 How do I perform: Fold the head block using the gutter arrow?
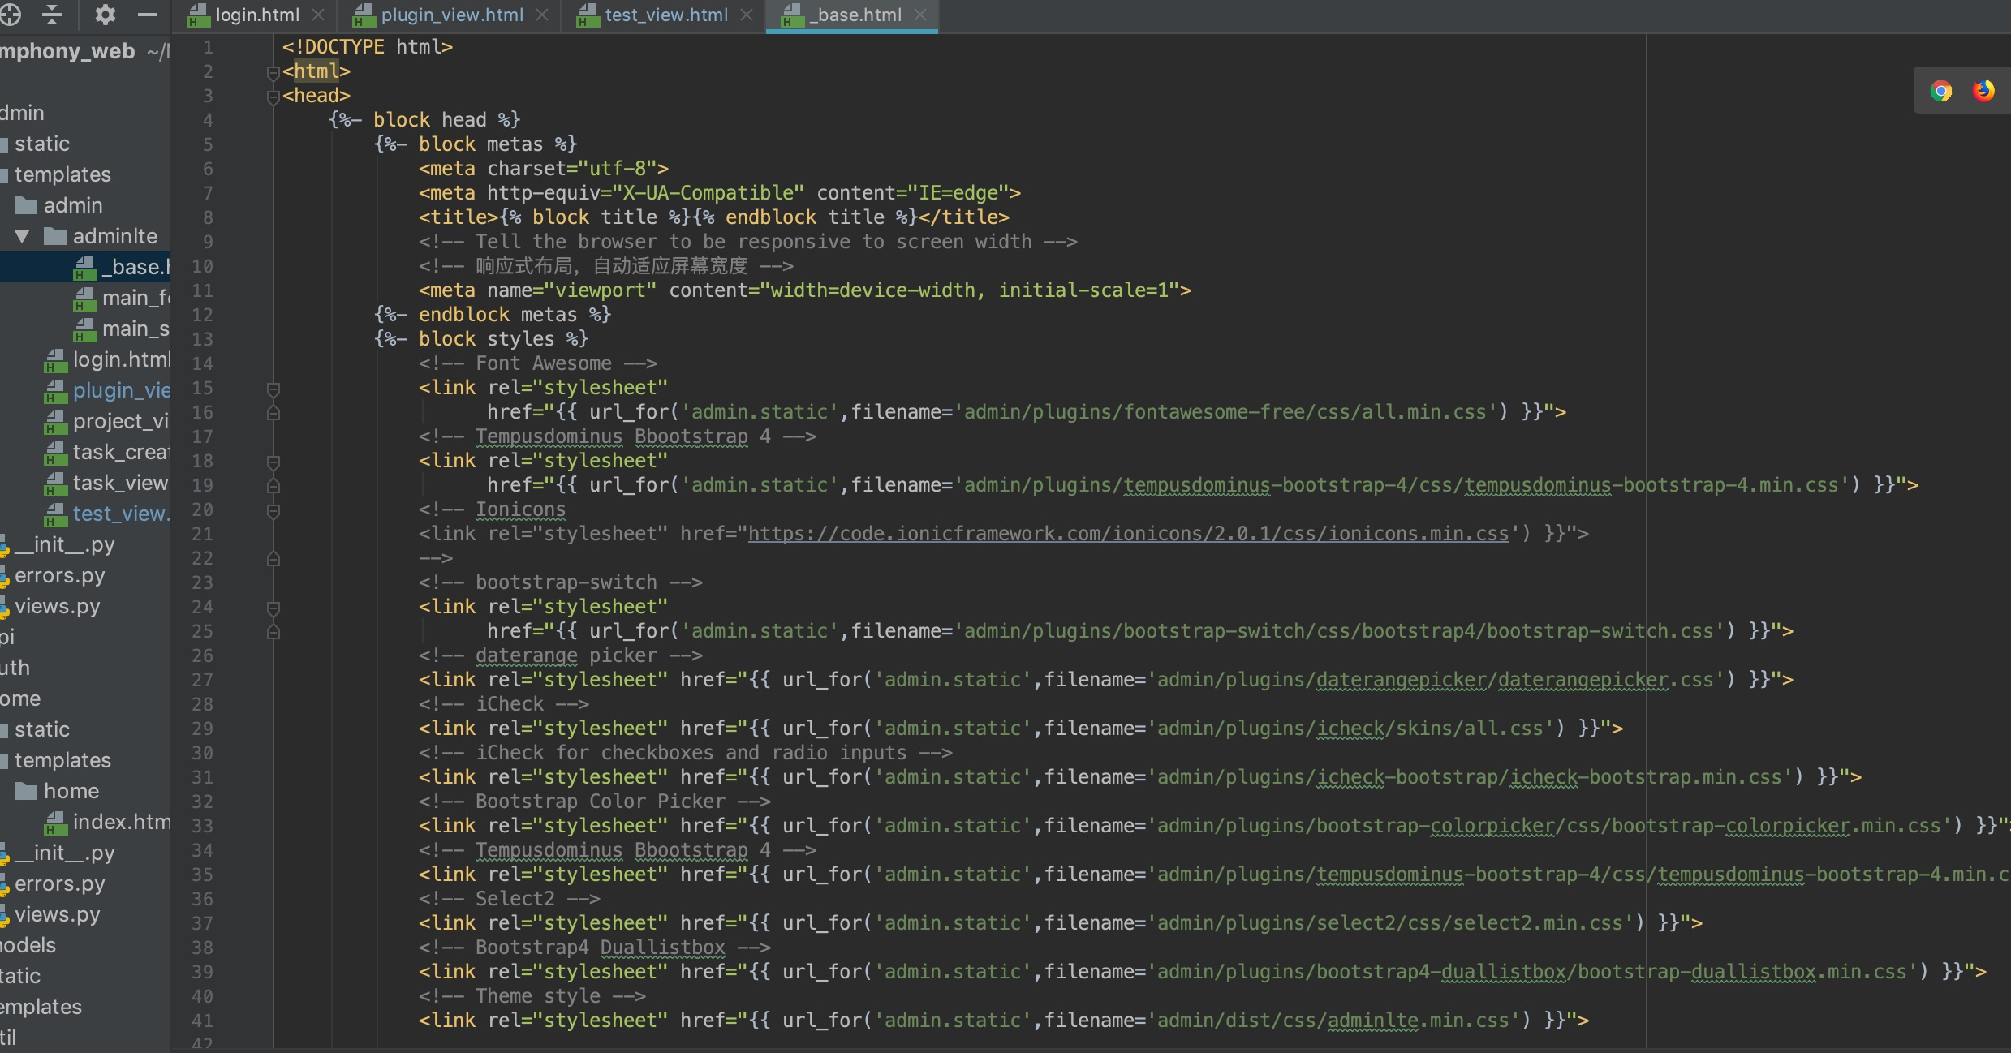pyautogui.click(x=273, y=97)
